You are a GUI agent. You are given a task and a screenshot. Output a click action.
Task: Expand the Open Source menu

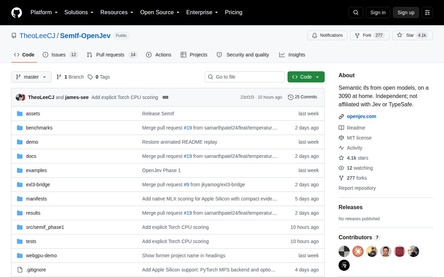pos(160,12)
